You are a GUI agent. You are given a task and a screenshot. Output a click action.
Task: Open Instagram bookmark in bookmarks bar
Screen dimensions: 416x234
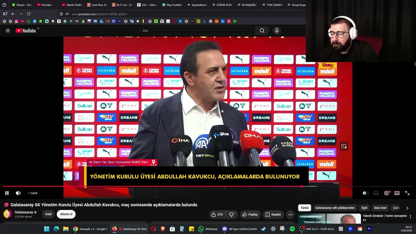pos(16,21)
